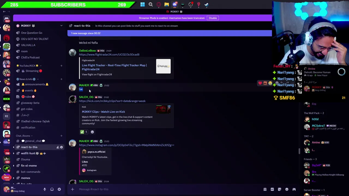Open the instagram.com post link
This screenshot has width=349, height=196.
(127, 145)
